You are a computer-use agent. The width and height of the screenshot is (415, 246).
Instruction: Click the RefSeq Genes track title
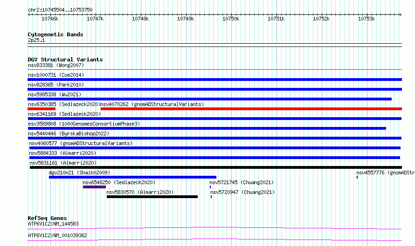coord(48,218)
